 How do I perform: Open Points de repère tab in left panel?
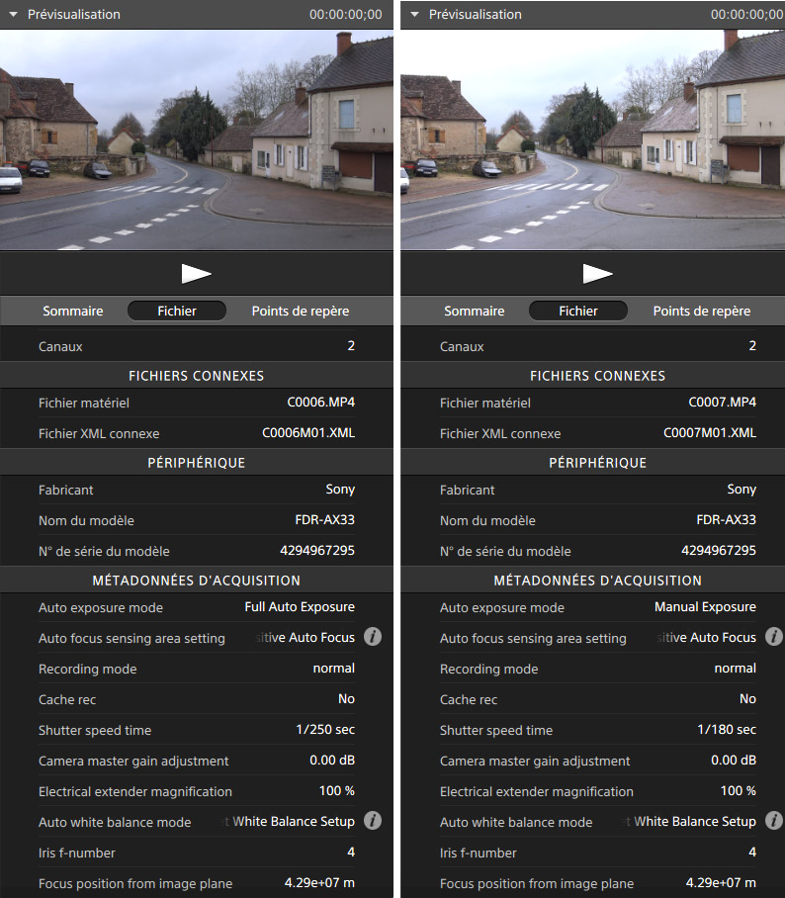(300, 311)
